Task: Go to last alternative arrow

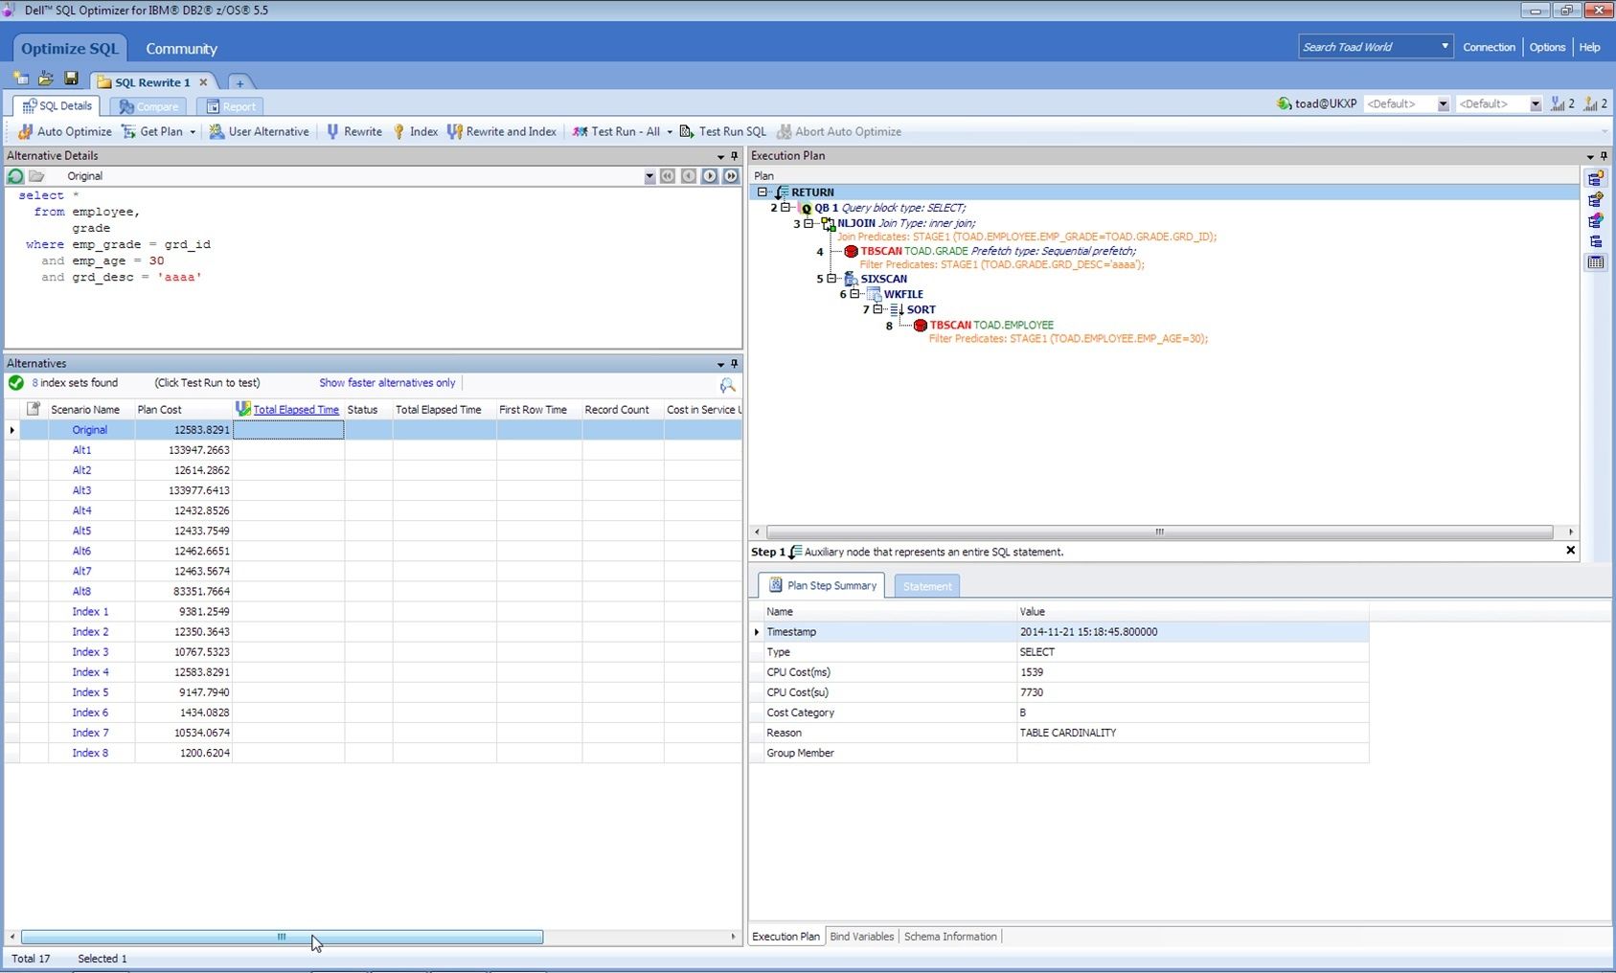Action: [x=731, y=176]
